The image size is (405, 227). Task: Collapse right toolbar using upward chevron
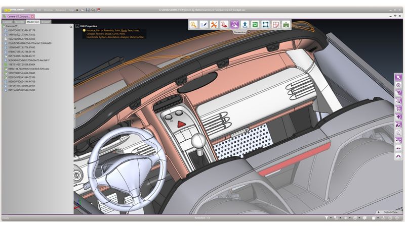398,156
